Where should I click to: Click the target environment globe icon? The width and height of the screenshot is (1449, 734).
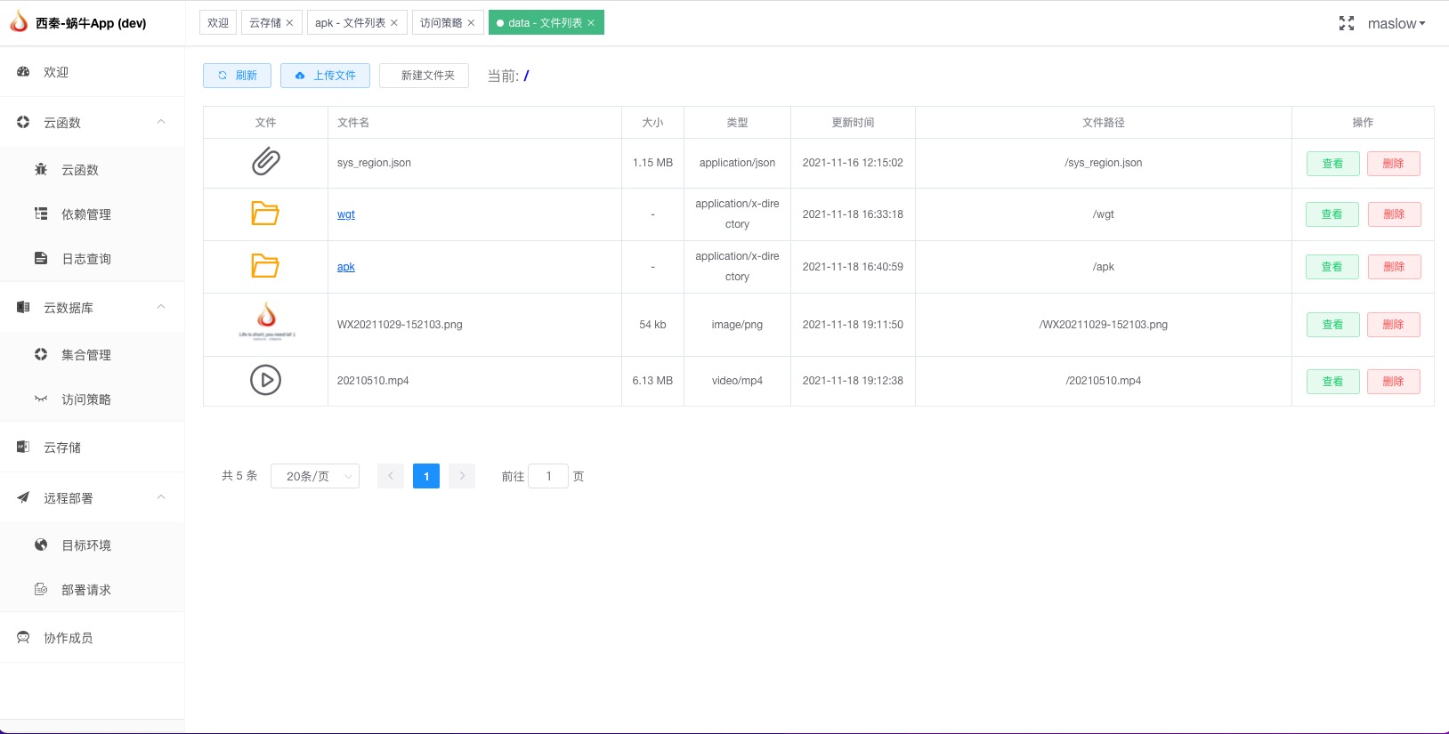(41, 544)
